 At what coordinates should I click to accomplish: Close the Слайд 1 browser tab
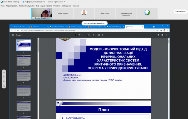click(x=142, y=27)
